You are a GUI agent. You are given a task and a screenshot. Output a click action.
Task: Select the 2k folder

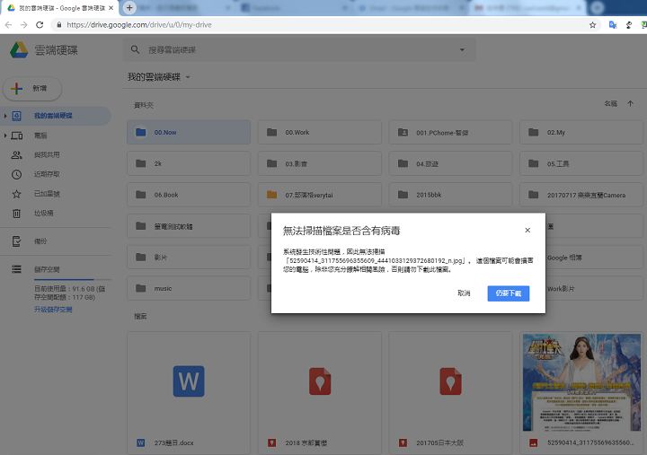pos(189,163)
